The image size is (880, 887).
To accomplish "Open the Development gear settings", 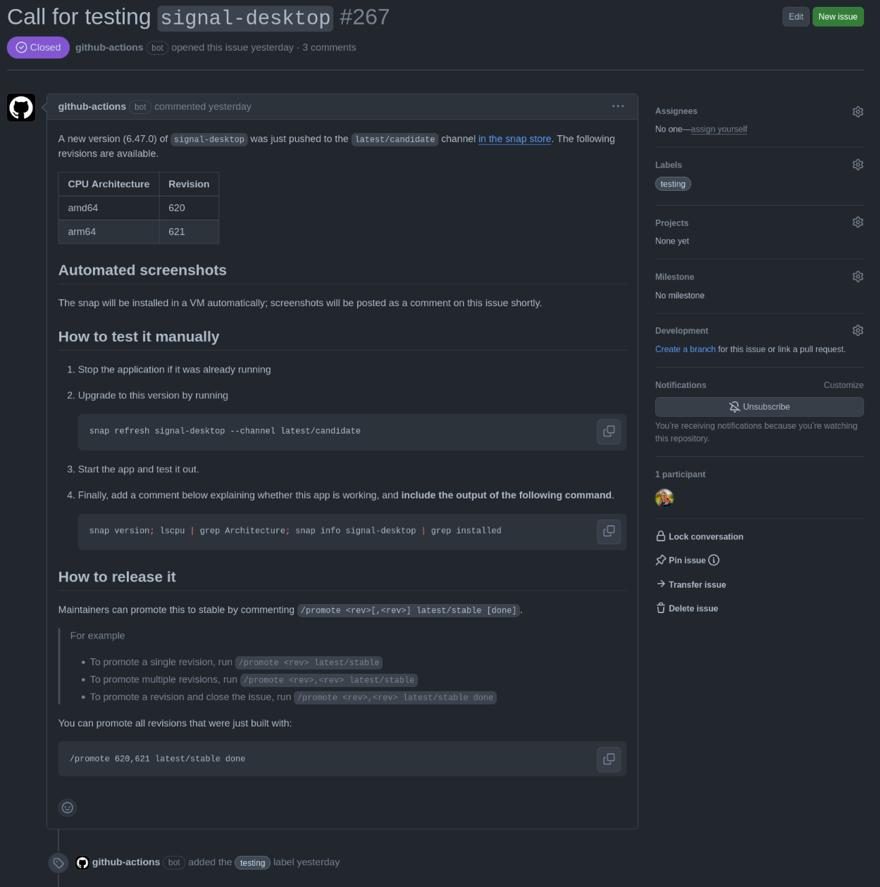I will [x=857, y=330].
